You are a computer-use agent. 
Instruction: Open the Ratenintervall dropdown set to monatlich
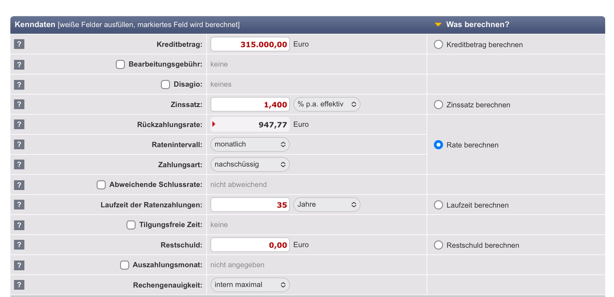point(250,144)
